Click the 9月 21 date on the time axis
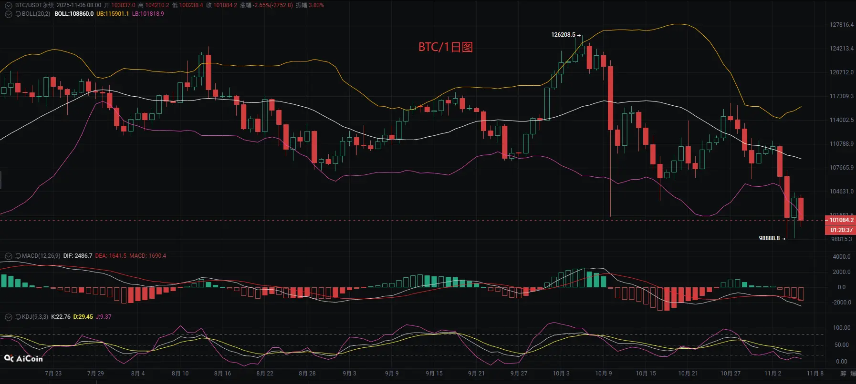856x384 pixels. point(476,374)
